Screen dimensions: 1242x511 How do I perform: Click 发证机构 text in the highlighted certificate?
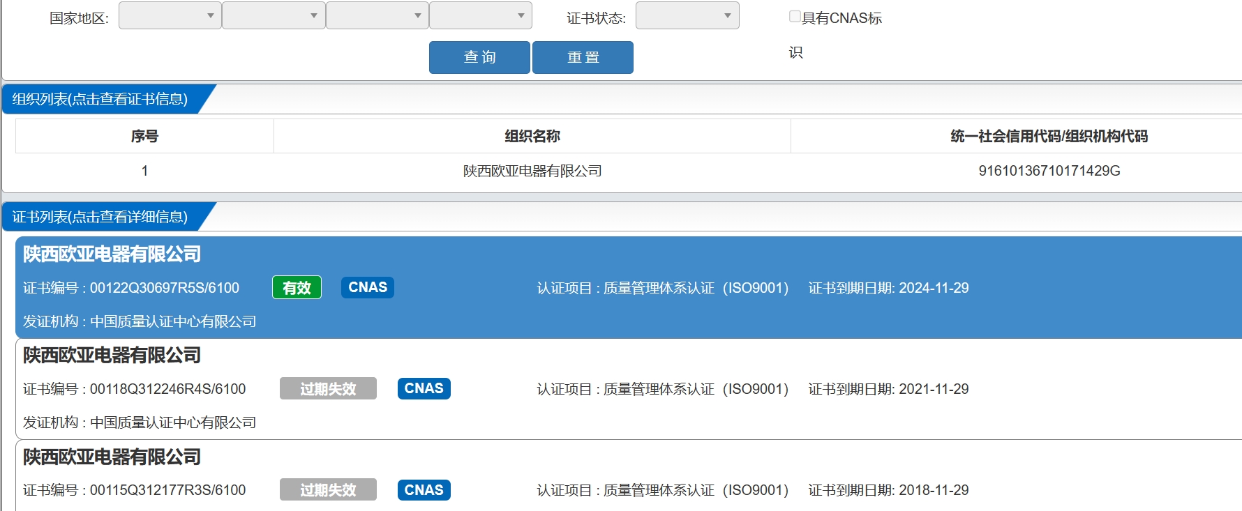[x=140, y=321]
